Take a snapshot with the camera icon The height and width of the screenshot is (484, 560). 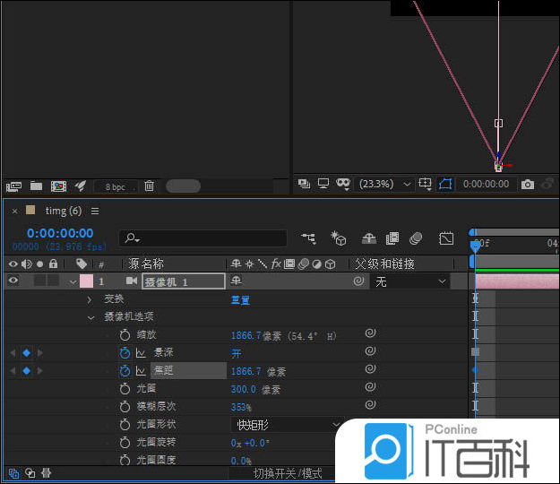(x=528, y=184)
